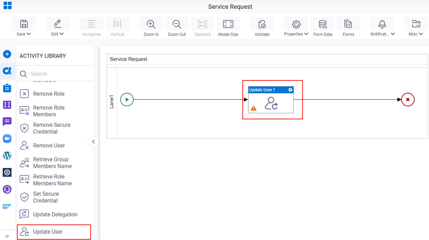
Task: Expand the left sidebar double chevron
Action: (7, 236)
